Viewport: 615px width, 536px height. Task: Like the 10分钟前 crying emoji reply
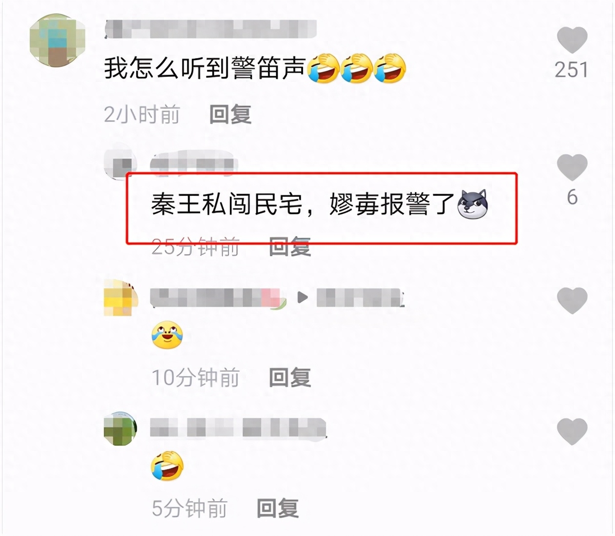pyautogui.click(x=572, y=300)
